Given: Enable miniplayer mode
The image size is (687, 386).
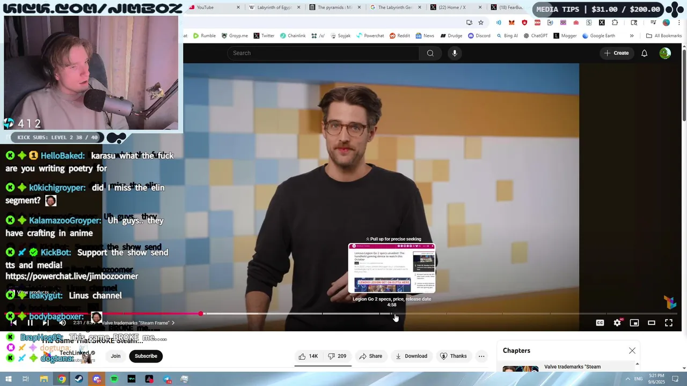Looking at the screenshot, I should pos(634,323).
